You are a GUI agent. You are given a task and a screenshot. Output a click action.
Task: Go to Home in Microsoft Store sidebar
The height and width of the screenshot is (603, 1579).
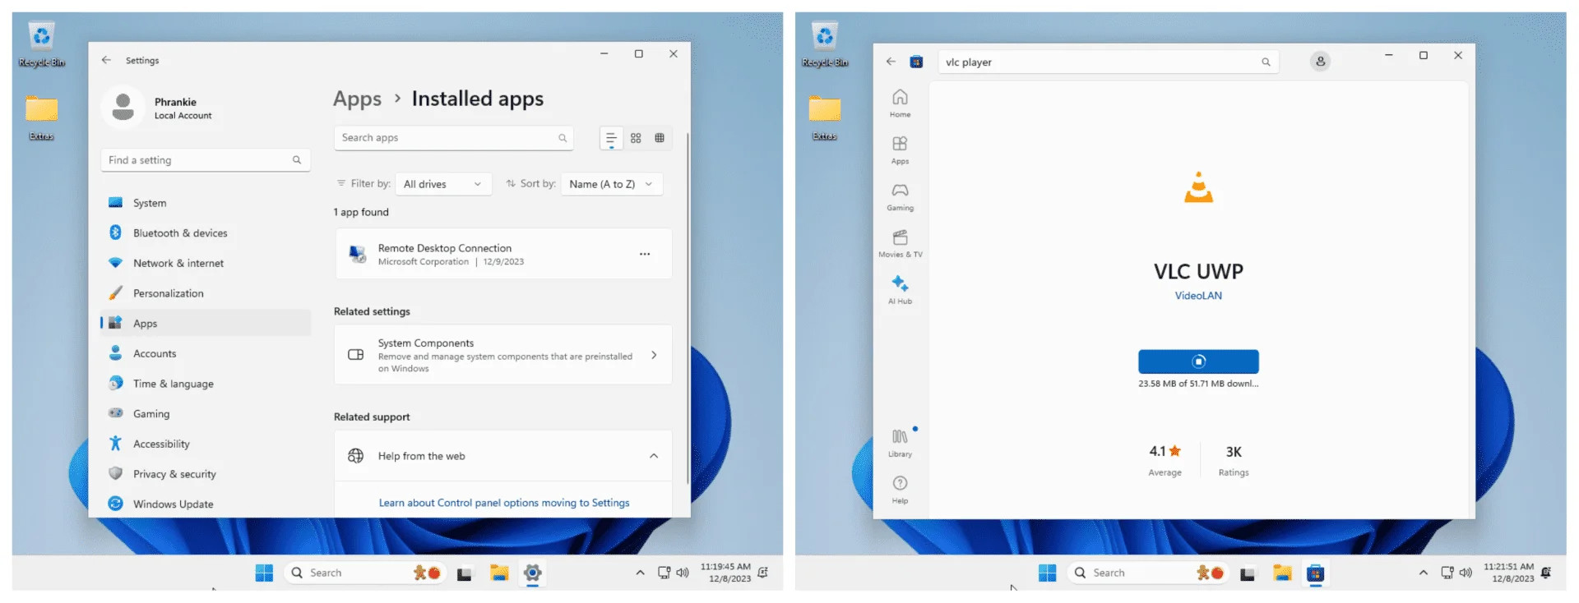pos(901,104)
